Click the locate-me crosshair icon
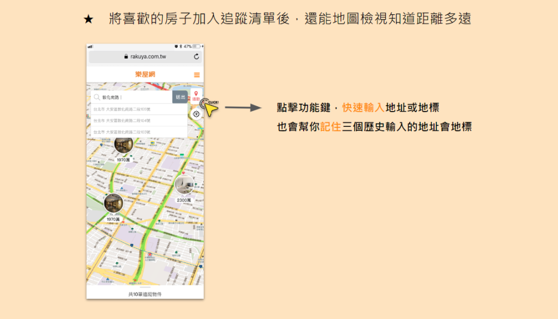Screen dimensions: 558x319 pos(196,114)
